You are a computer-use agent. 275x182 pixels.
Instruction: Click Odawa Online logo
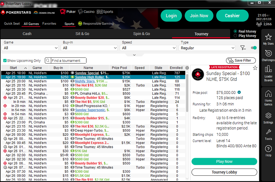(x=44, y=13)
